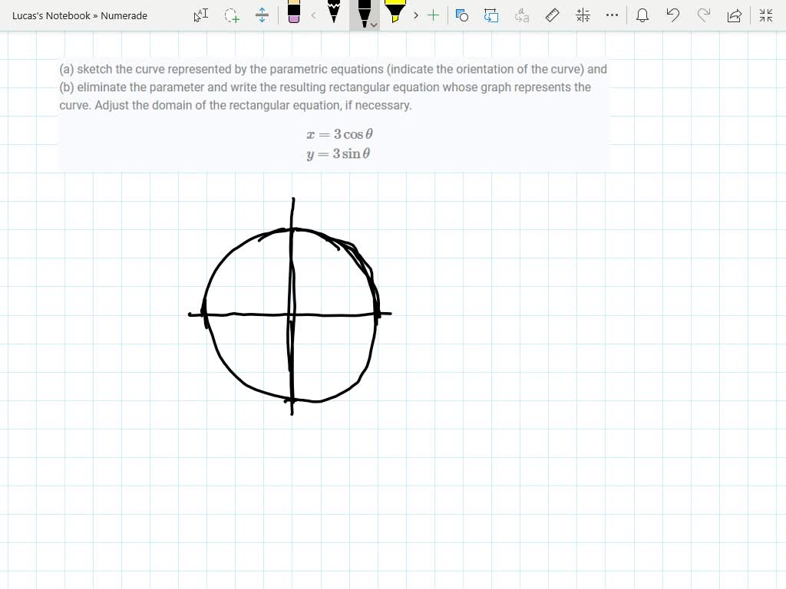Viewport: 786px width, 589px height.
Task: Enable the ink-to-text conversion tool
Action: pyautogui.click(x=521, y=15)
